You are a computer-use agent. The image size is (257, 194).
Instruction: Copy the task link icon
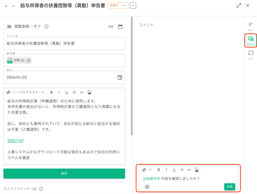(x=111, y=27)
